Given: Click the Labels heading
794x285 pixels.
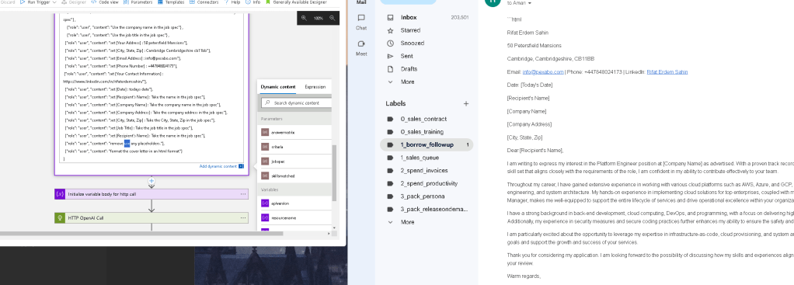Looking at the screenshot, I should 395,103.
